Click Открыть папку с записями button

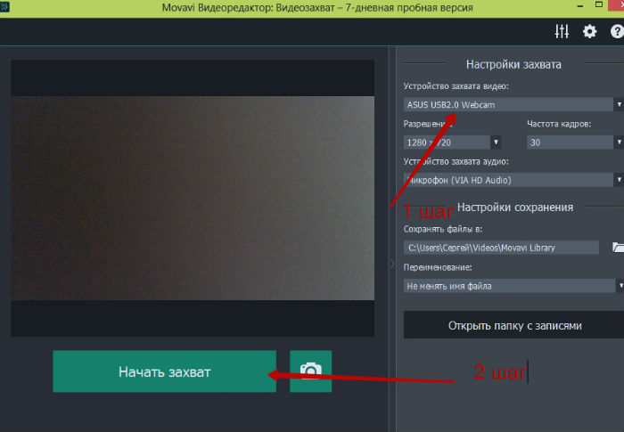(x=513, y=325)
